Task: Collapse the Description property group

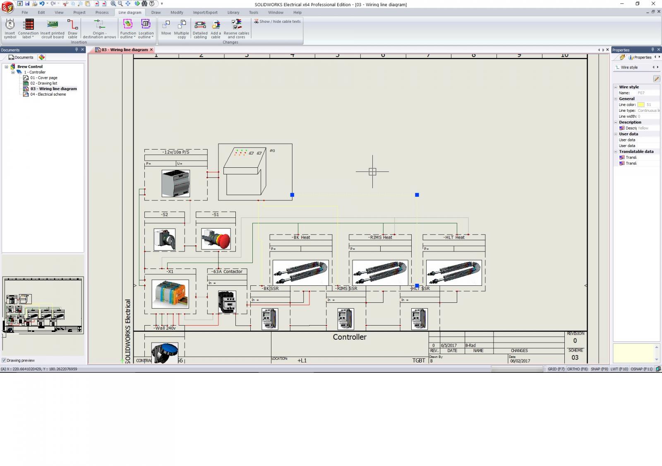Action: pos(616,122)
